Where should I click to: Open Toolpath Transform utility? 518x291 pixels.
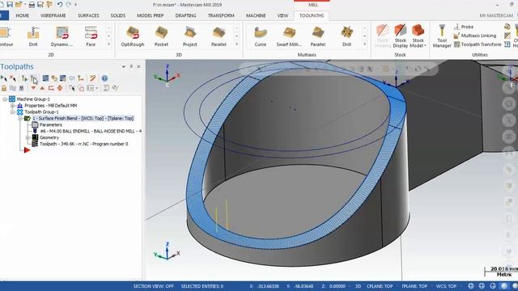pos(478,44)
